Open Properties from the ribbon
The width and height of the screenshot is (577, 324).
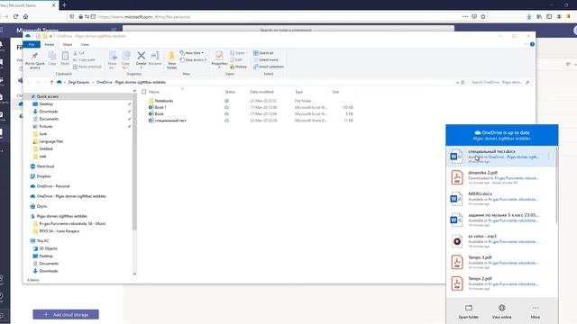point(219,59)
